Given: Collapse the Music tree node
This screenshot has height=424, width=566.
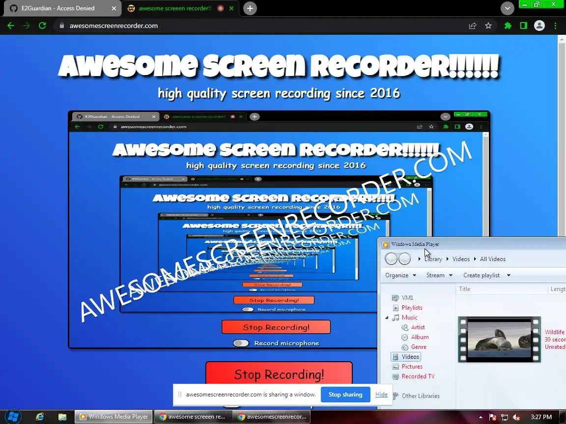Looking at the screenshot, I should 387,318.
